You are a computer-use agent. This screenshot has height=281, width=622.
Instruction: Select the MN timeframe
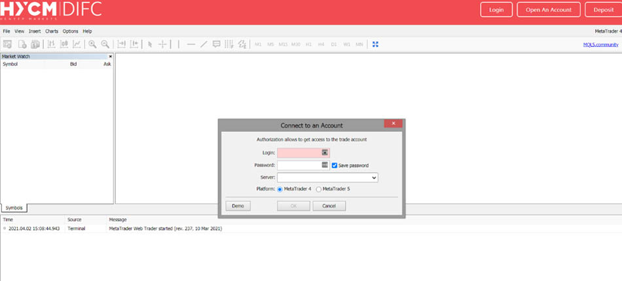pyautogui.click(x=359, y=44)
